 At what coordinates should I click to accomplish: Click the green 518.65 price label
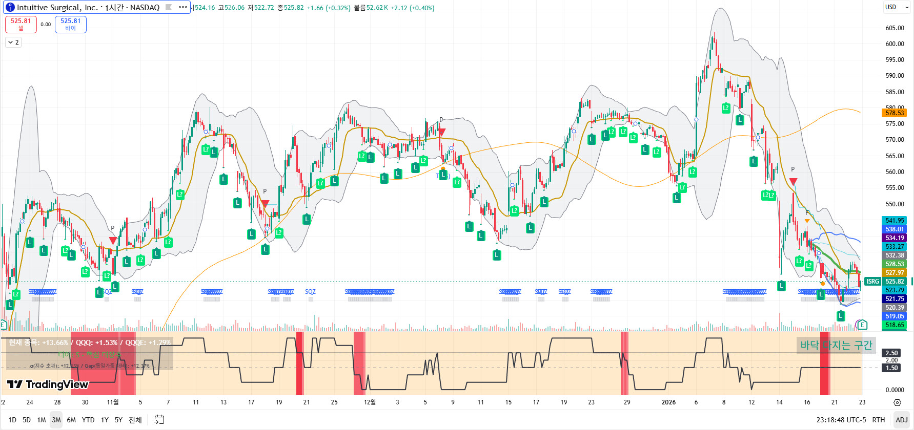pos(895,325)
